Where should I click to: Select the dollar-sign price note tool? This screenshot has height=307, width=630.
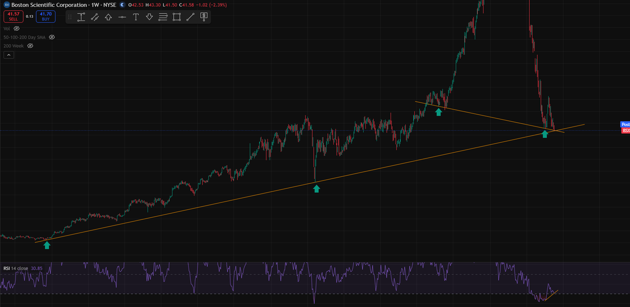pos(204,17)
